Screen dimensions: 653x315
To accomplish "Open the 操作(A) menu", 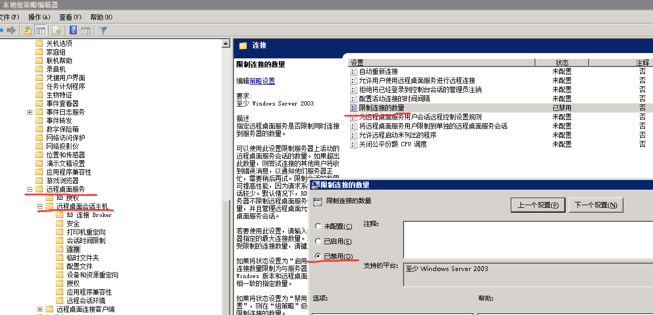I will [39, 17].
